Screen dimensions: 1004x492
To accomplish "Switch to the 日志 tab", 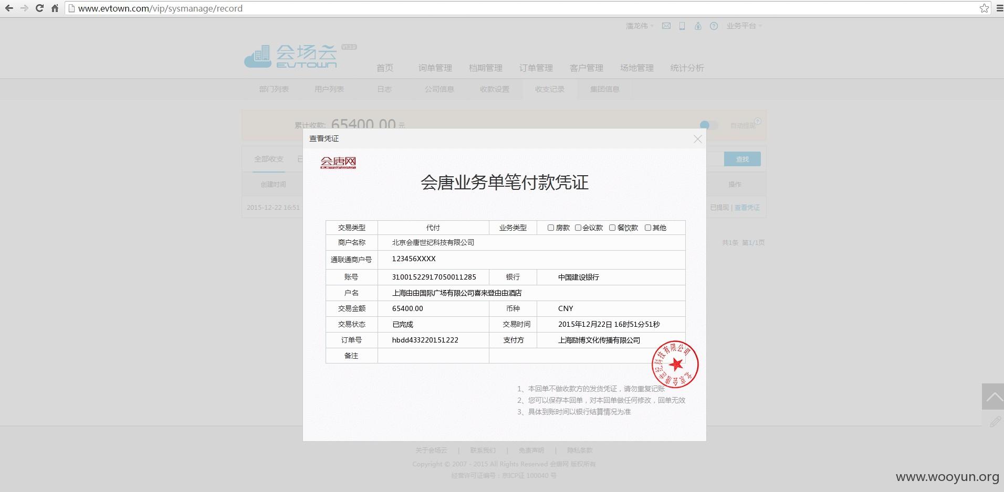I will point(384,89).
